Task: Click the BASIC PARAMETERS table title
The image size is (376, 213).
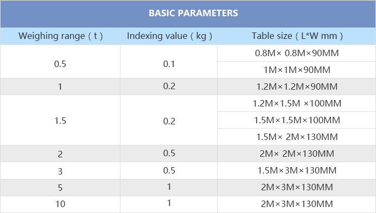Action: click(193, 13)
